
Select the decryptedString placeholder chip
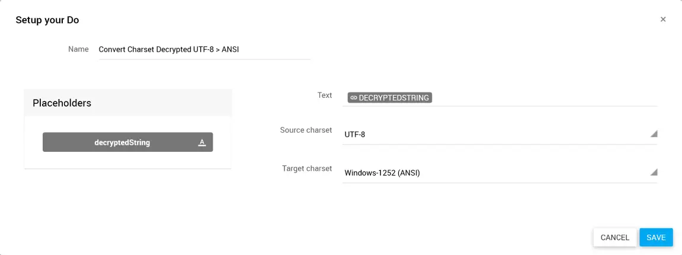[122, 142]
